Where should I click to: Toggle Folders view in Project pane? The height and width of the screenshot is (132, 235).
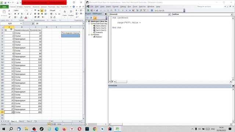[x=95, y=18]
